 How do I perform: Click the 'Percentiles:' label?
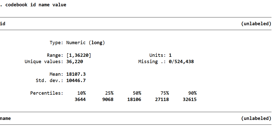click(47, 93)
